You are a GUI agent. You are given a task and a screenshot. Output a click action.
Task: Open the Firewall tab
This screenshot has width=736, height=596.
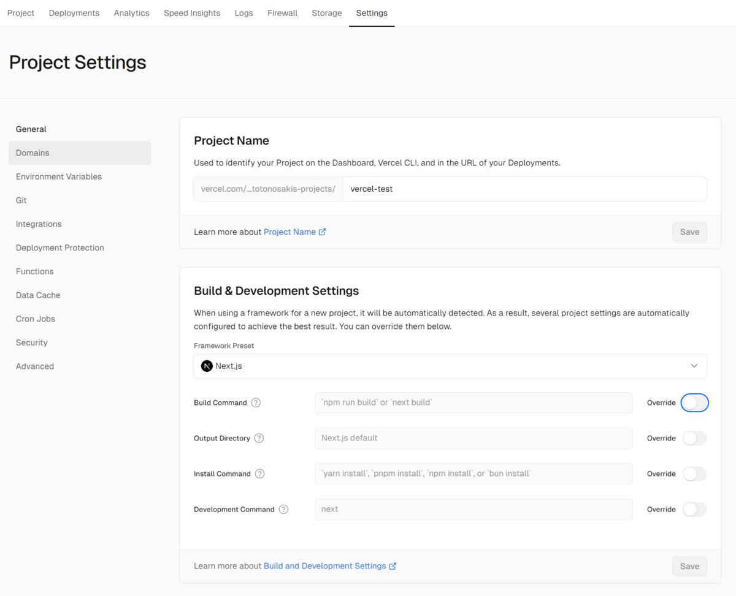point(282,13)
